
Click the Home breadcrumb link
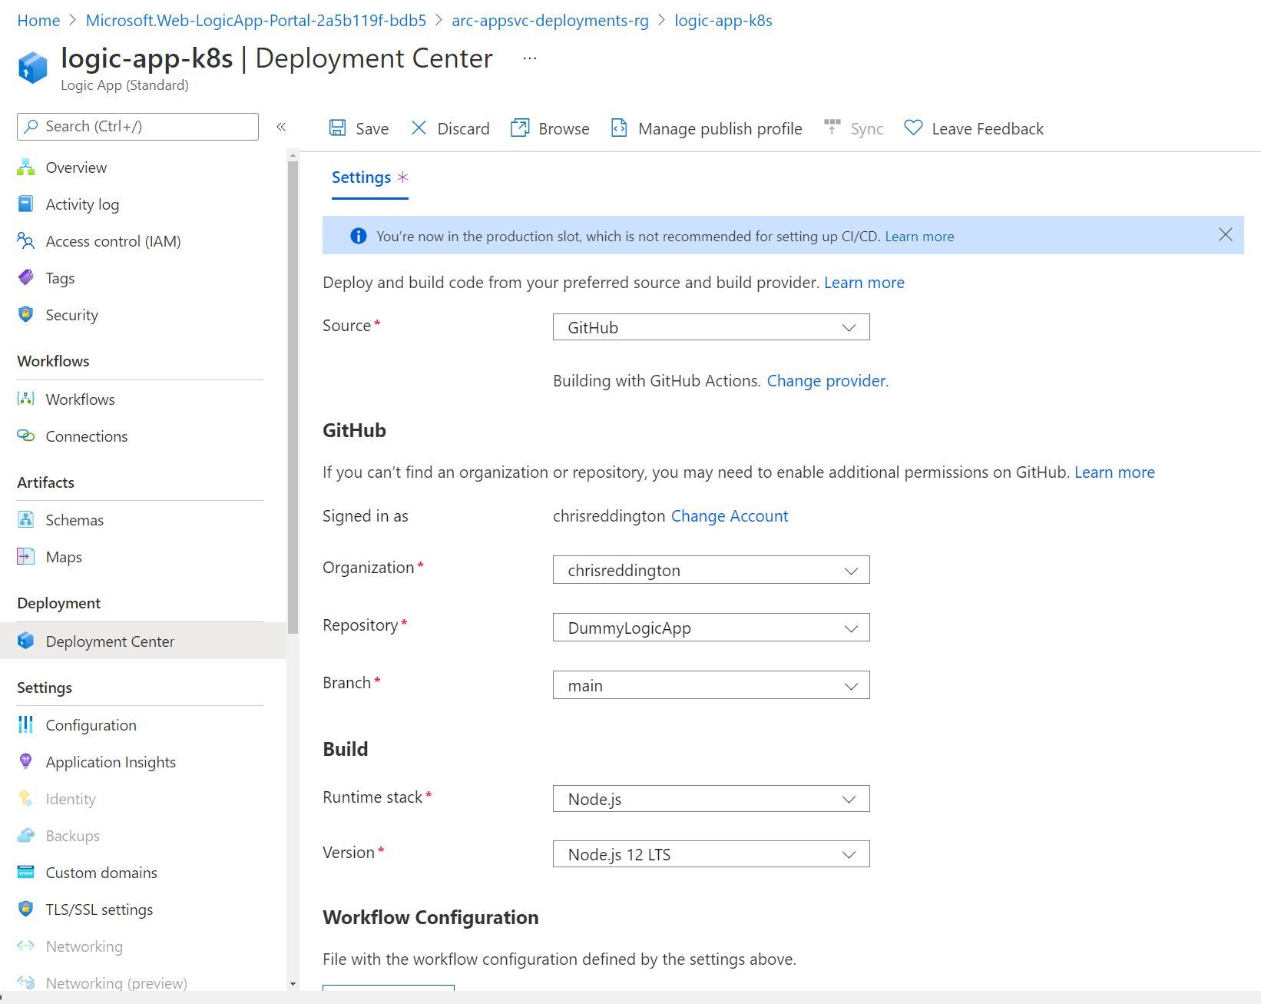pos(38,21)
